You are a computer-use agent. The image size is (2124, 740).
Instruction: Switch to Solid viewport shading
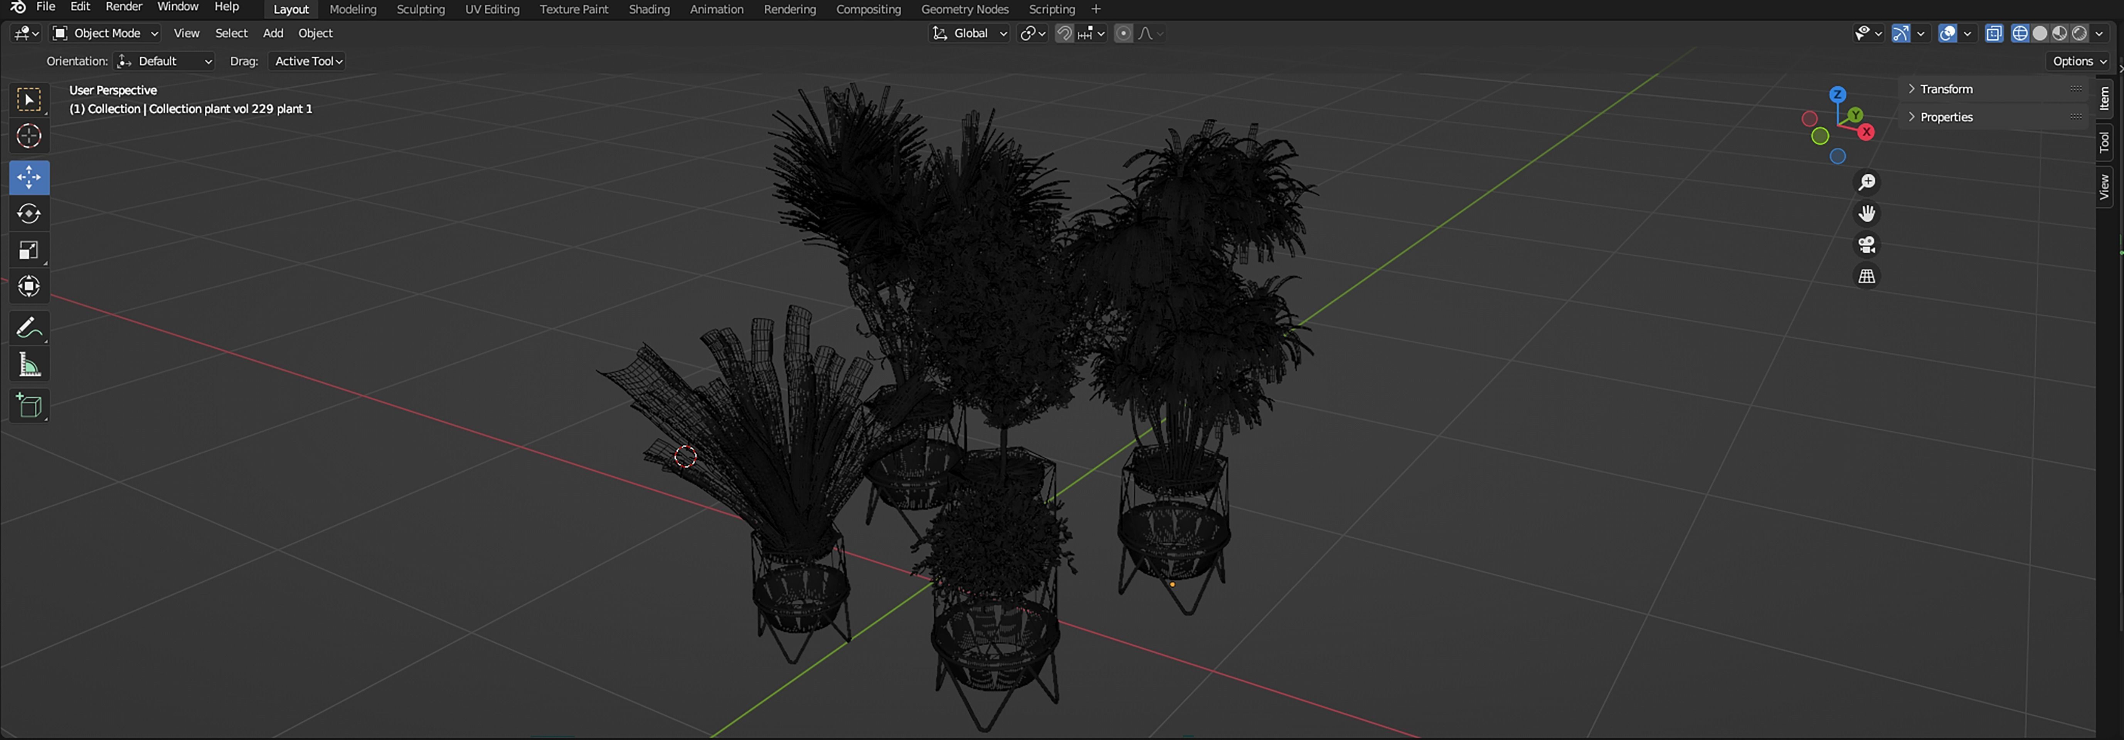click(2040, 33)
